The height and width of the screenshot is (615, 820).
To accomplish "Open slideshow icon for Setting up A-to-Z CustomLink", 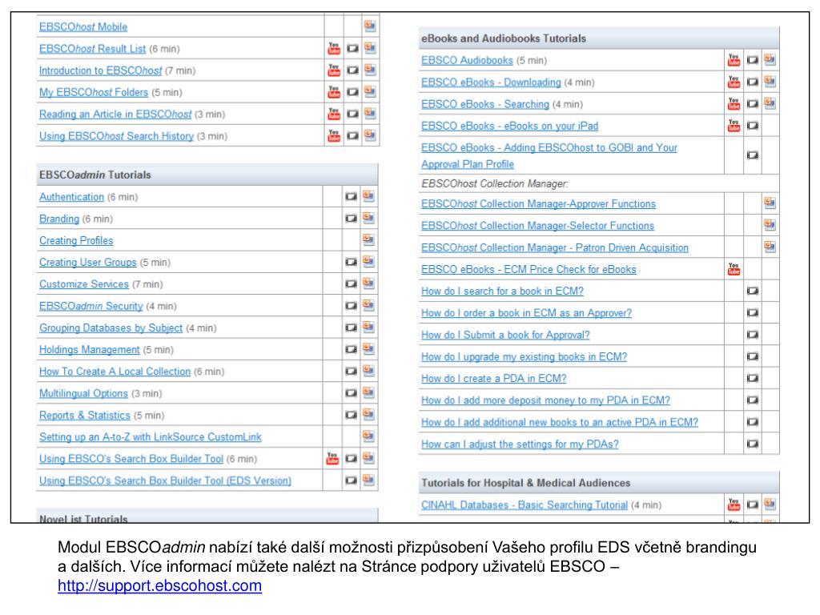I will coord(368,436).
